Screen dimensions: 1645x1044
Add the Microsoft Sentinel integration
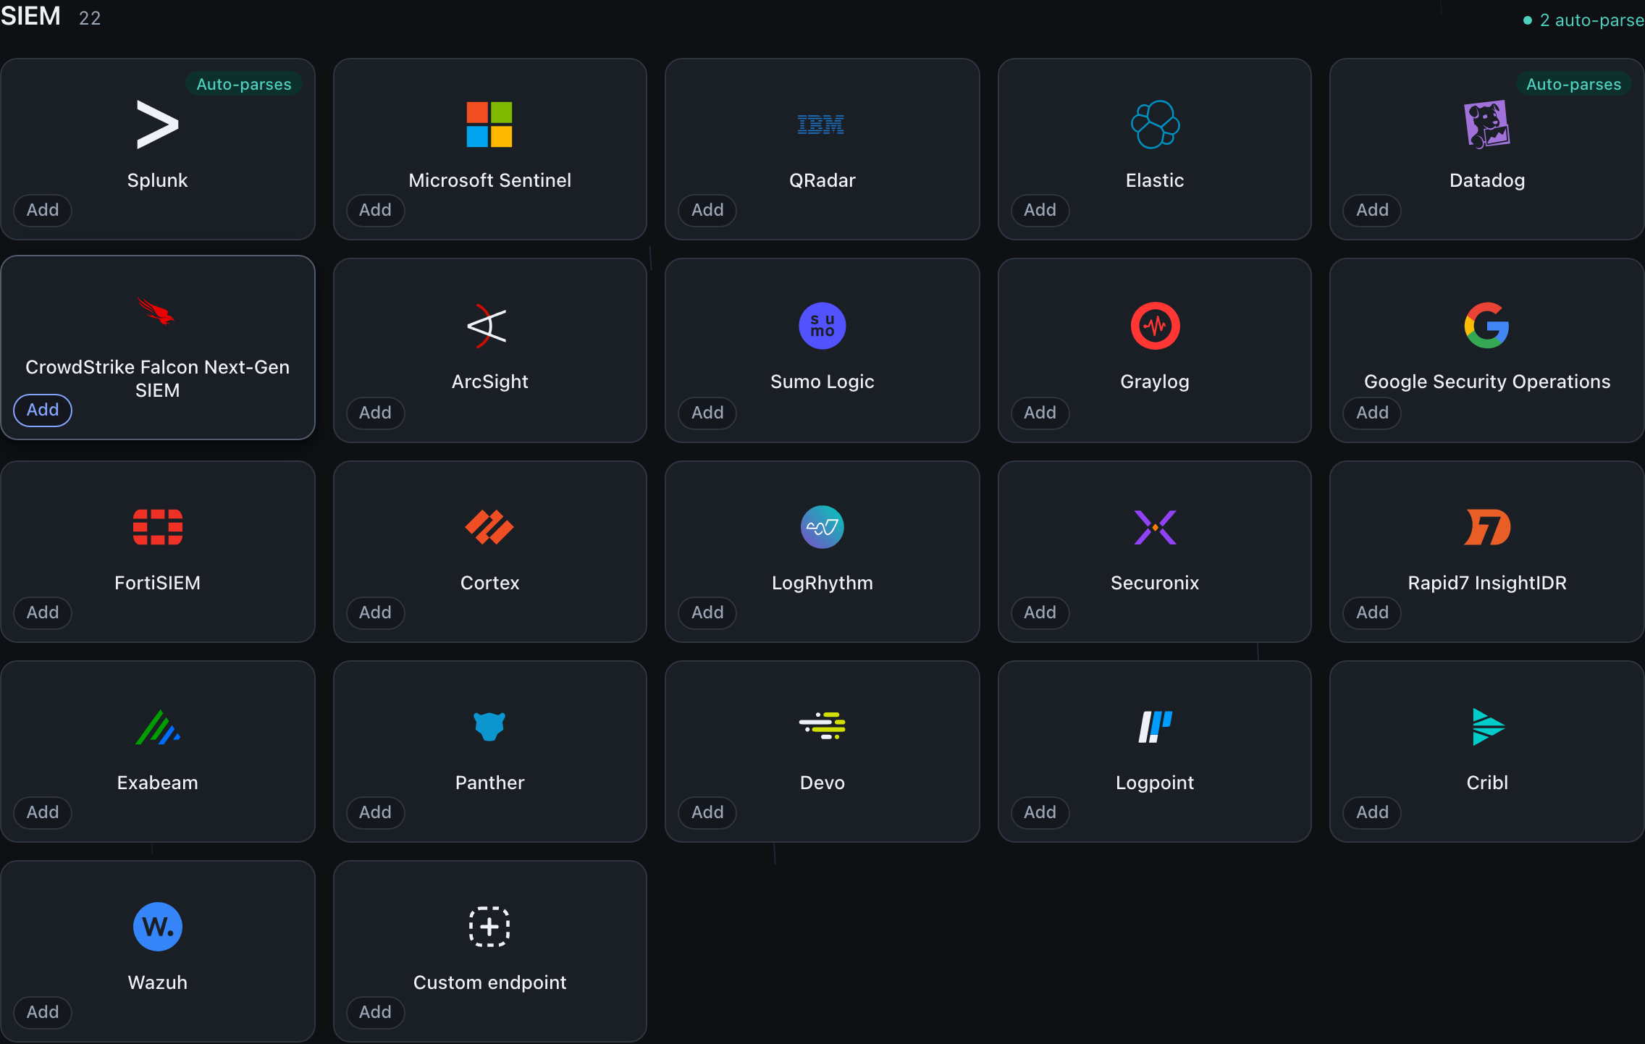375,210
